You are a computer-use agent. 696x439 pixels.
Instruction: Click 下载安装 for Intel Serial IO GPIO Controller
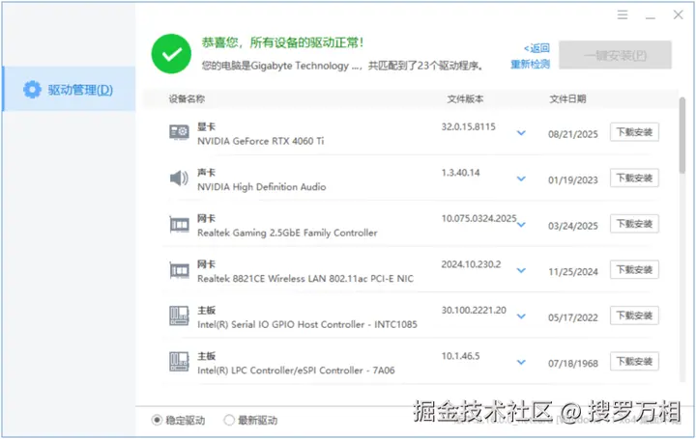(634, 316)
